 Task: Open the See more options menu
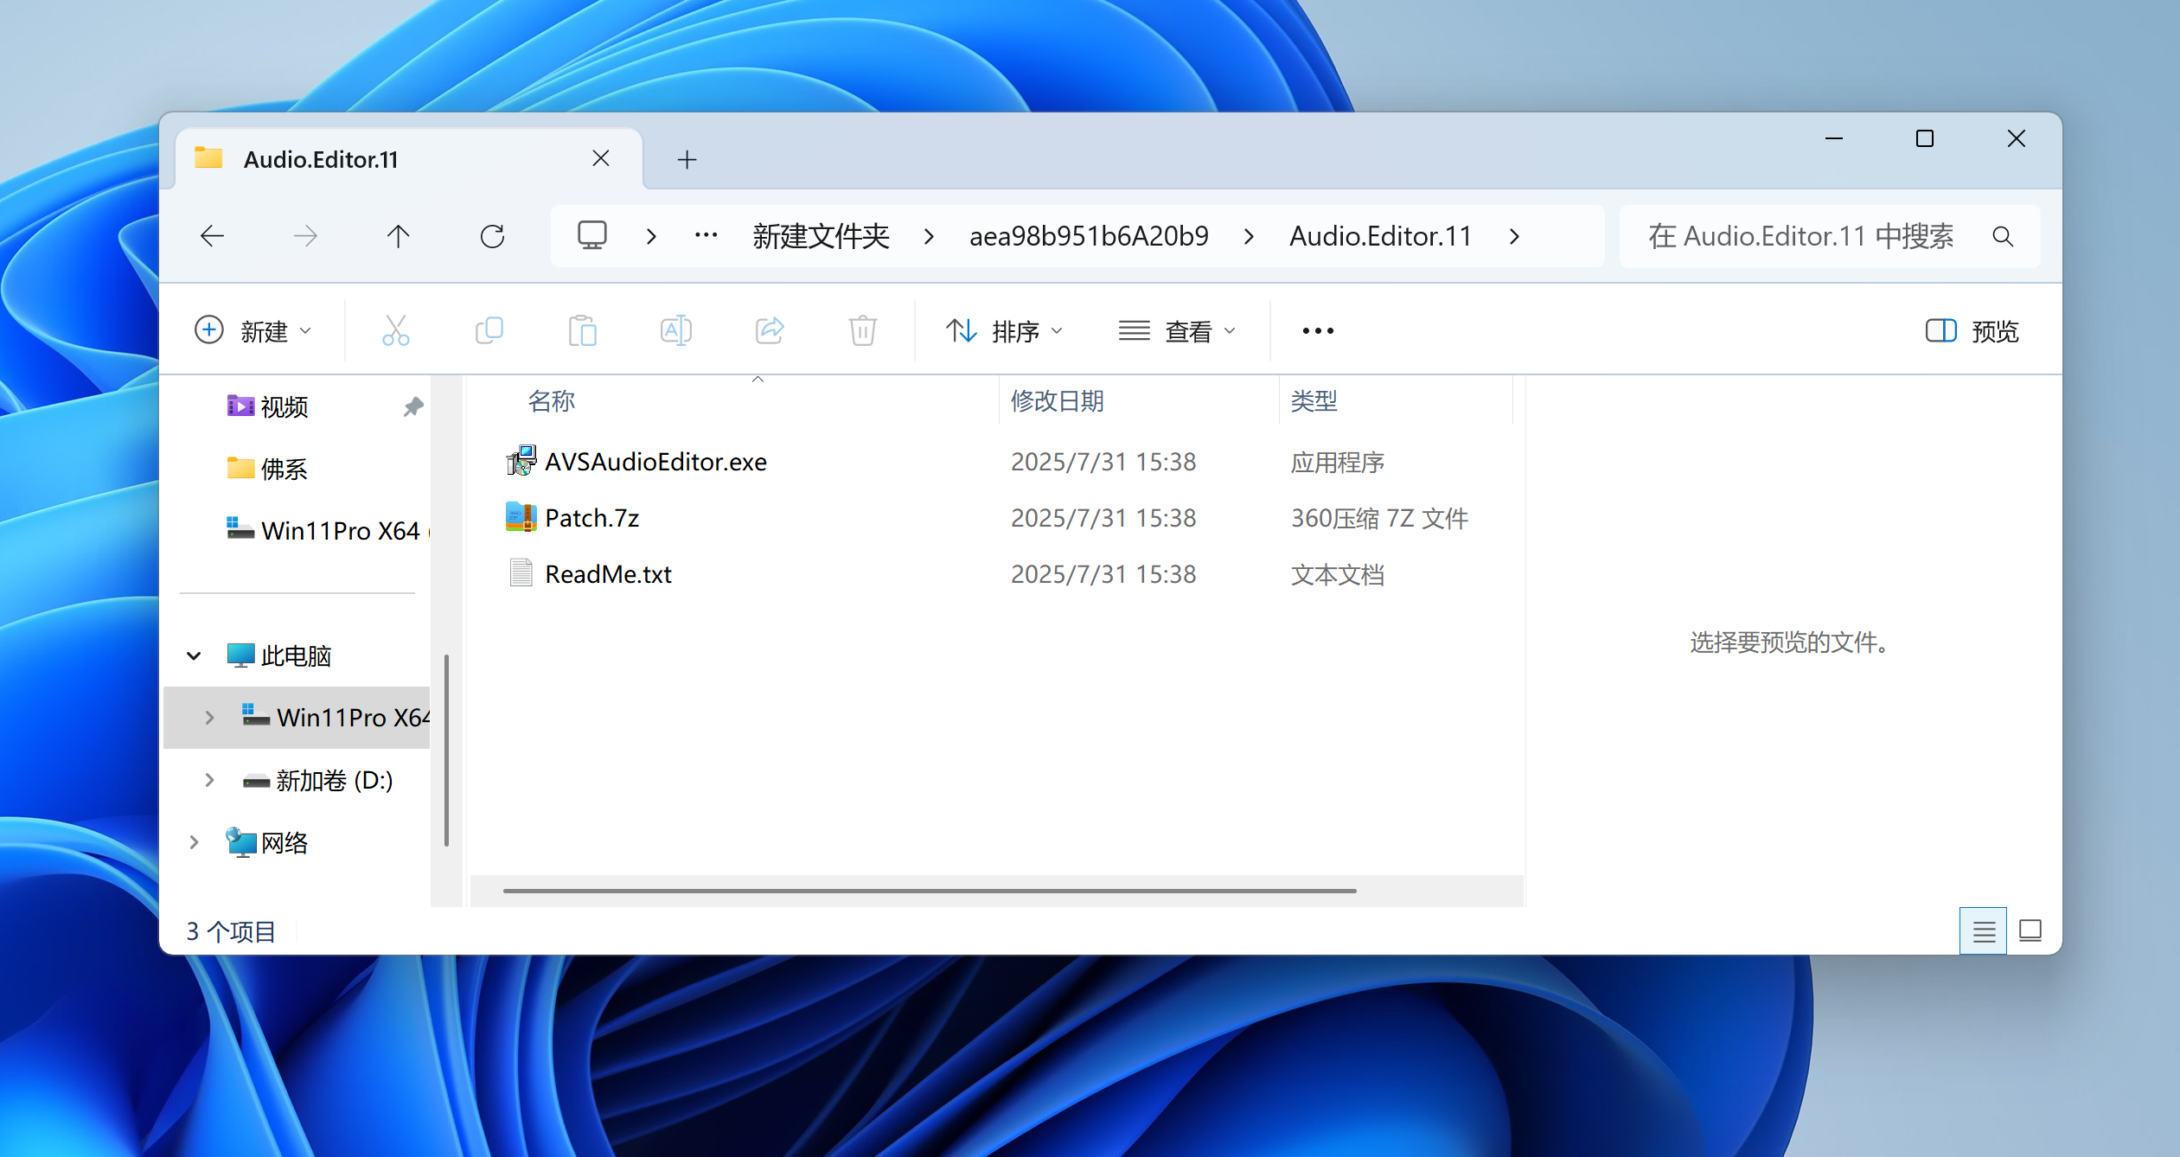(1317, 330)
